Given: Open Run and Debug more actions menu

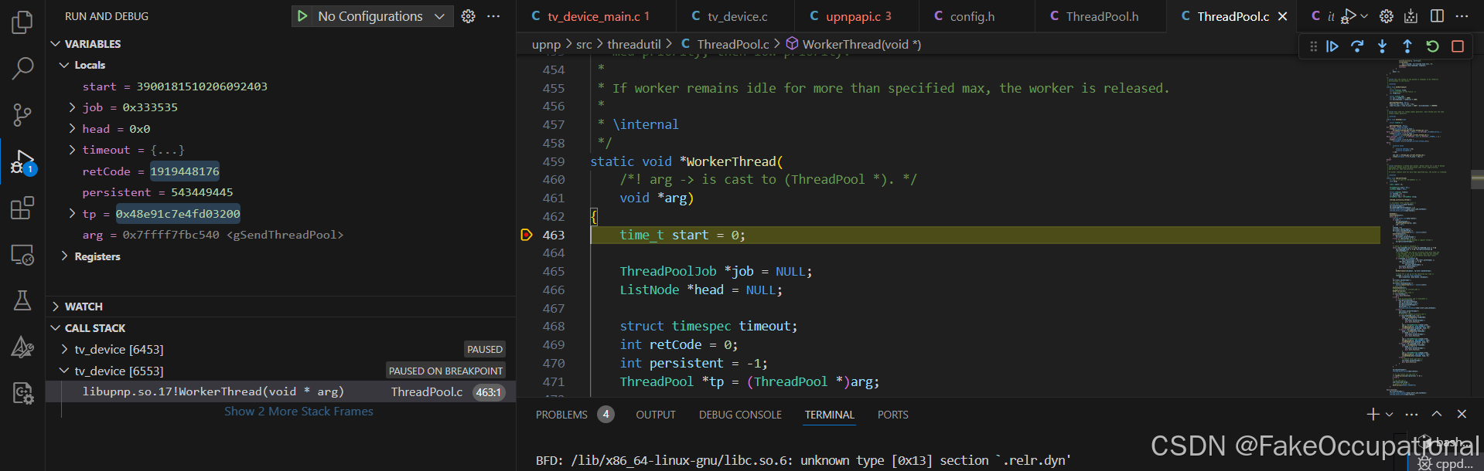Looking at the screenshot, I should [x=493, y=16].
